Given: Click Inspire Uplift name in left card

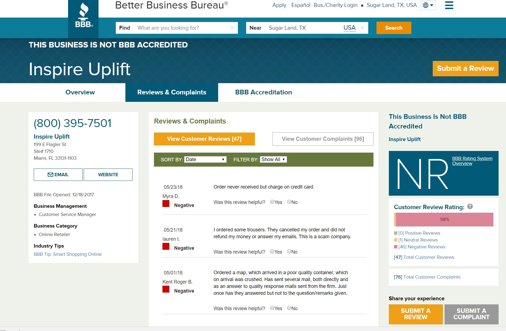Looking at the screenshot, I should pyautogui.click(x=52, y=136).
